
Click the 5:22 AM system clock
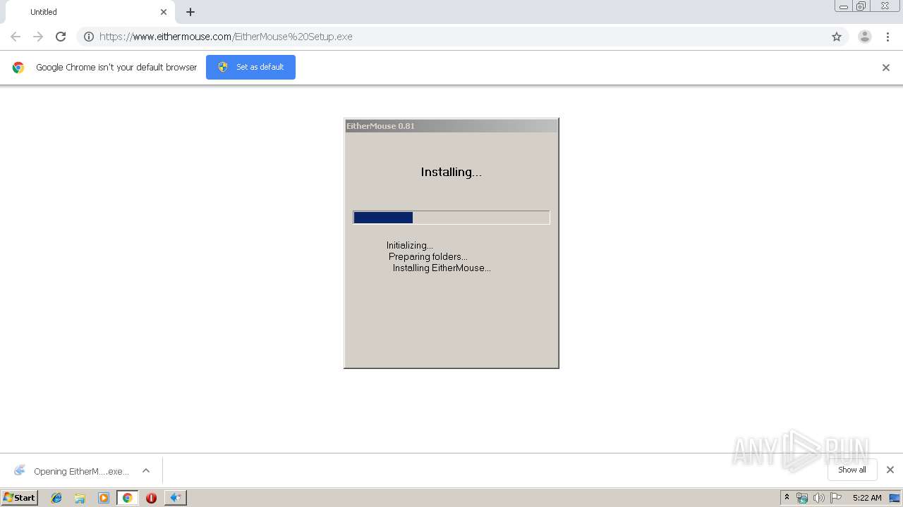pyautogui.click(x=867, y=498)
